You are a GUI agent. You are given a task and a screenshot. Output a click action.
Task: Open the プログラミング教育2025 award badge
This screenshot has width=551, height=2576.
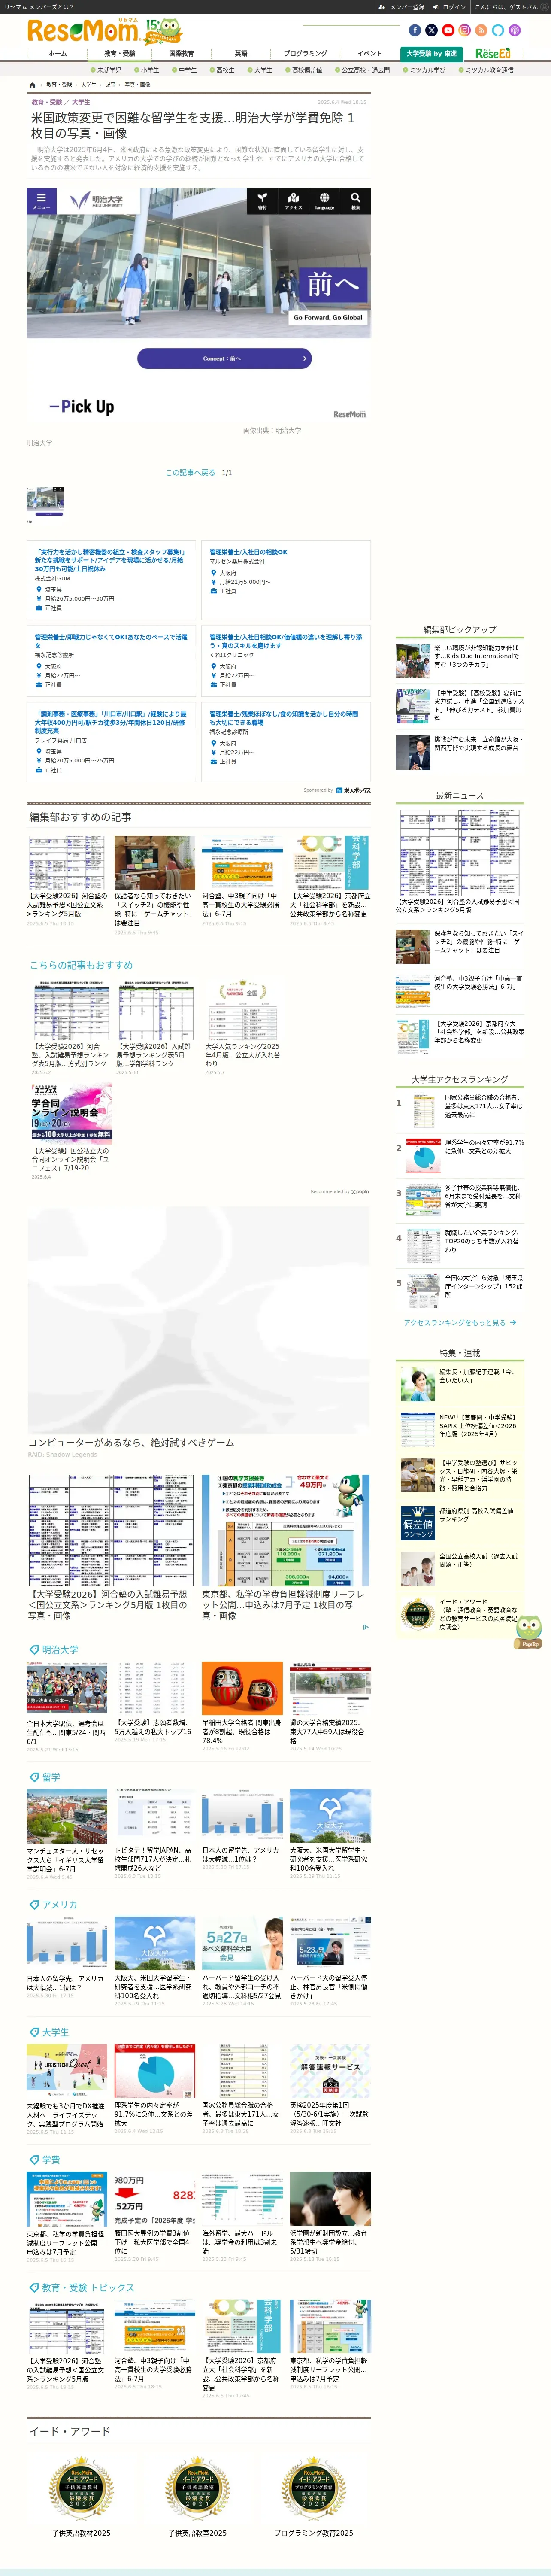314,2489
